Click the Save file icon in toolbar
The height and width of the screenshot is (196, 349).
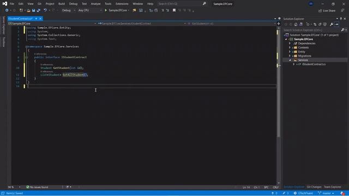tap(34, 10)
